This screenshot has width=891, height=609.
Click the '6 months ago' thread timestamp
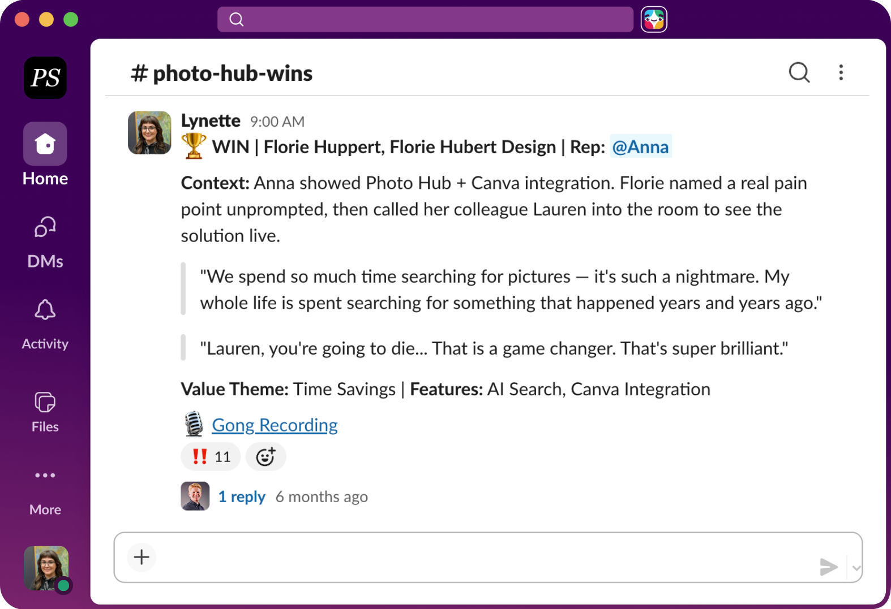[x=322, y=496]
